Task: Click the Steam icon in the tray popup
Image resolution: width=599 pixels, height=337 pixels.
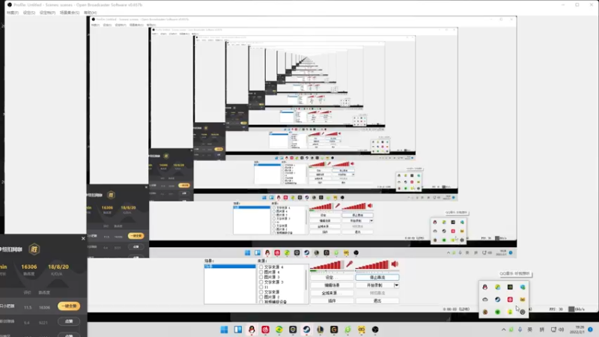Action: (x=497, y=300)
